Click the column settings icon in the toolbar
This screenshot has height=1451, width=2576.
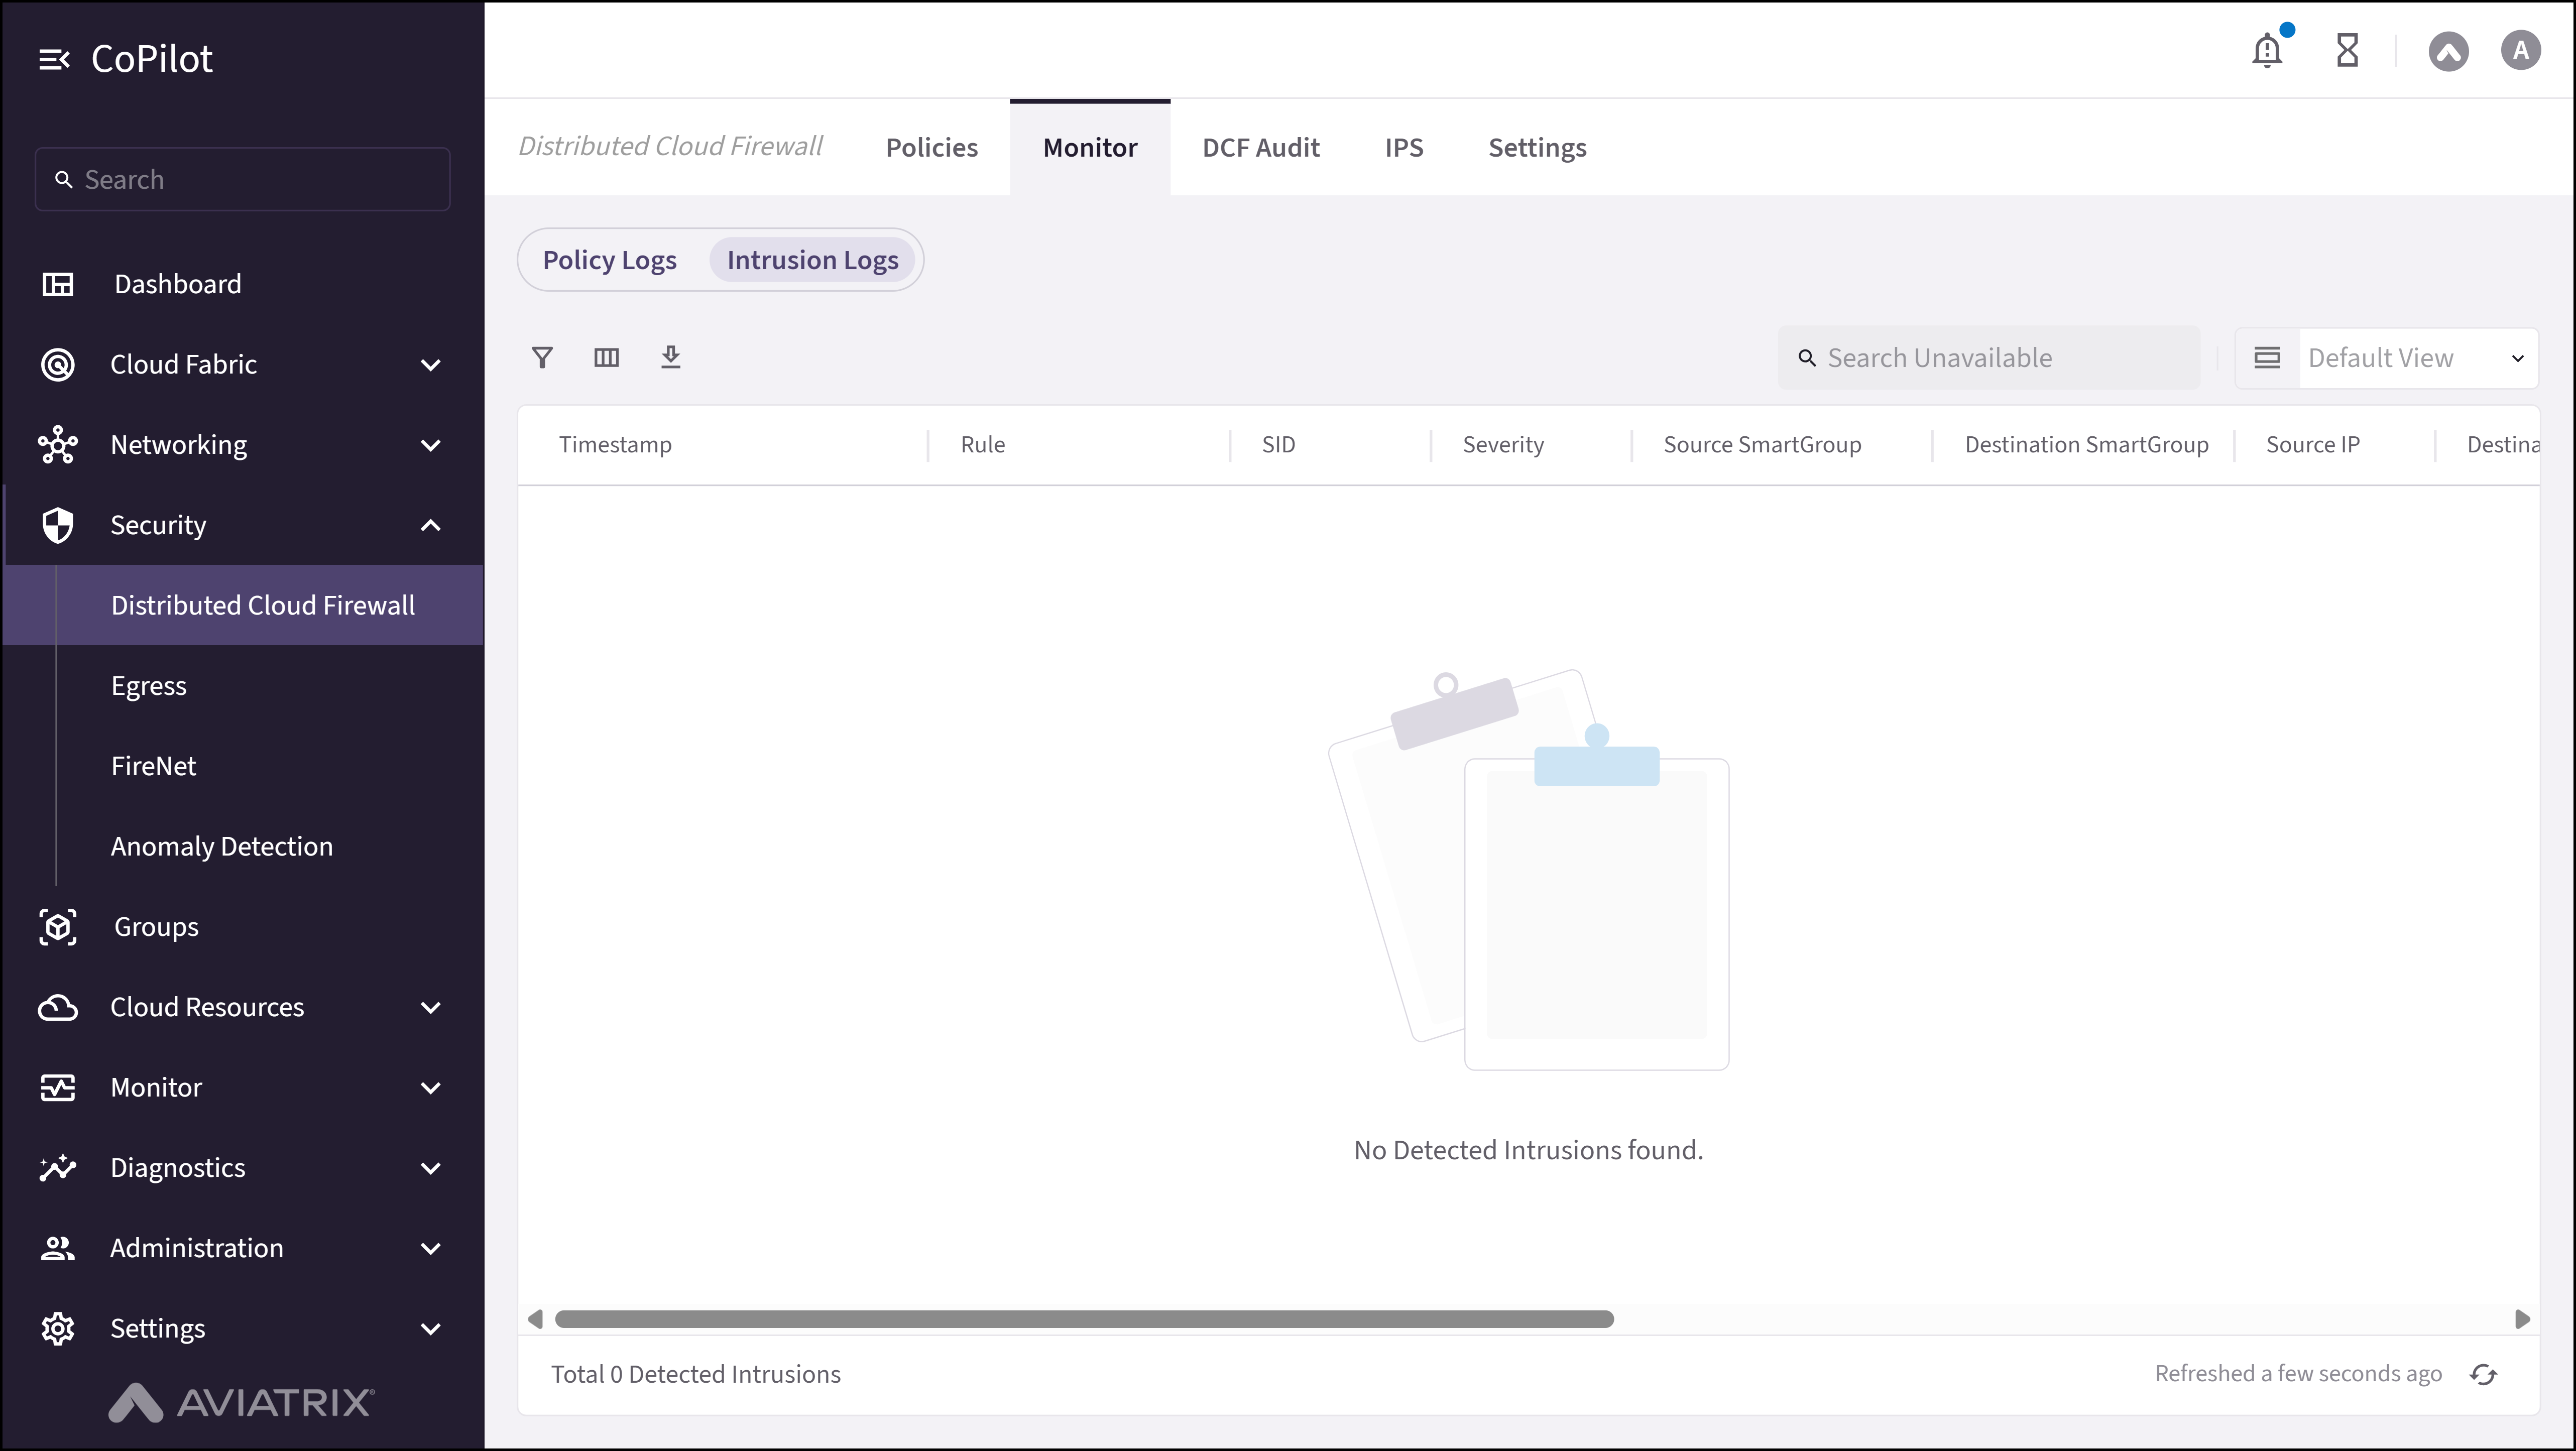tap(606, 357)
